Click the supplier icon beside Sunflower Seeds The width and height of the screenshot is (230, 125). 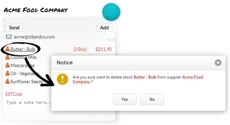click(8, 81)
